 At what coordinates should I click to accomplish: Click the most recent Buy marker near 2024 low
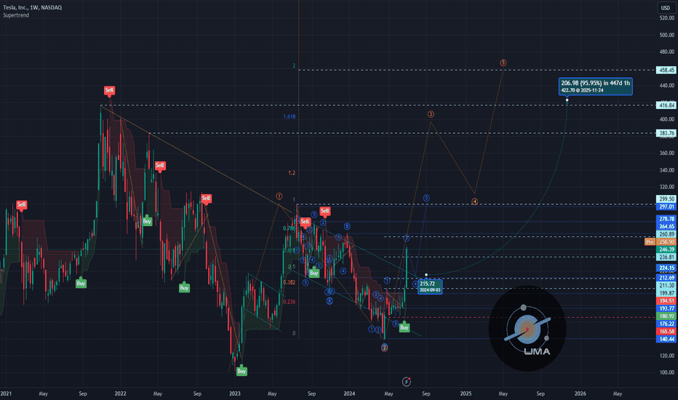coord(404,327)
